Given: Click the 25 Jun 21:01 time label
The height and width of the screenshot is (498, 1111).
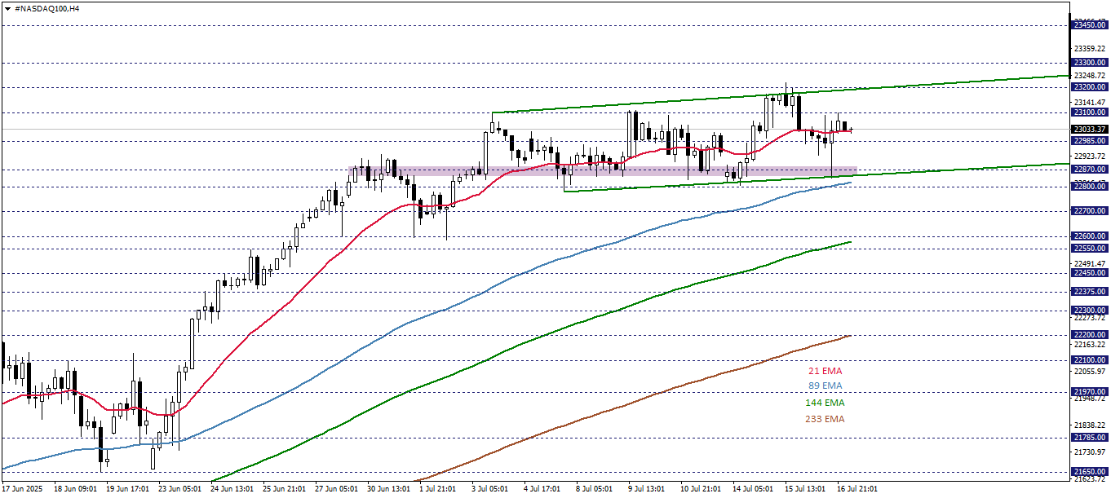Looking at the screenshot, I should 285,489.
